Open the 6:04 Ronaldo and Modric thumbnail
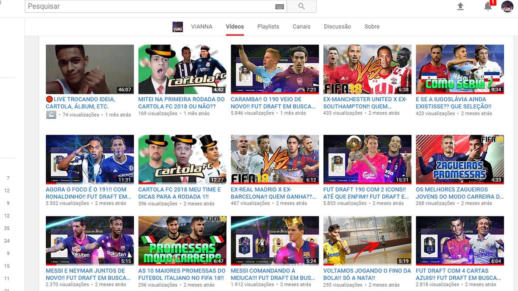Screen dimensions: 518x291 point(460,241)
